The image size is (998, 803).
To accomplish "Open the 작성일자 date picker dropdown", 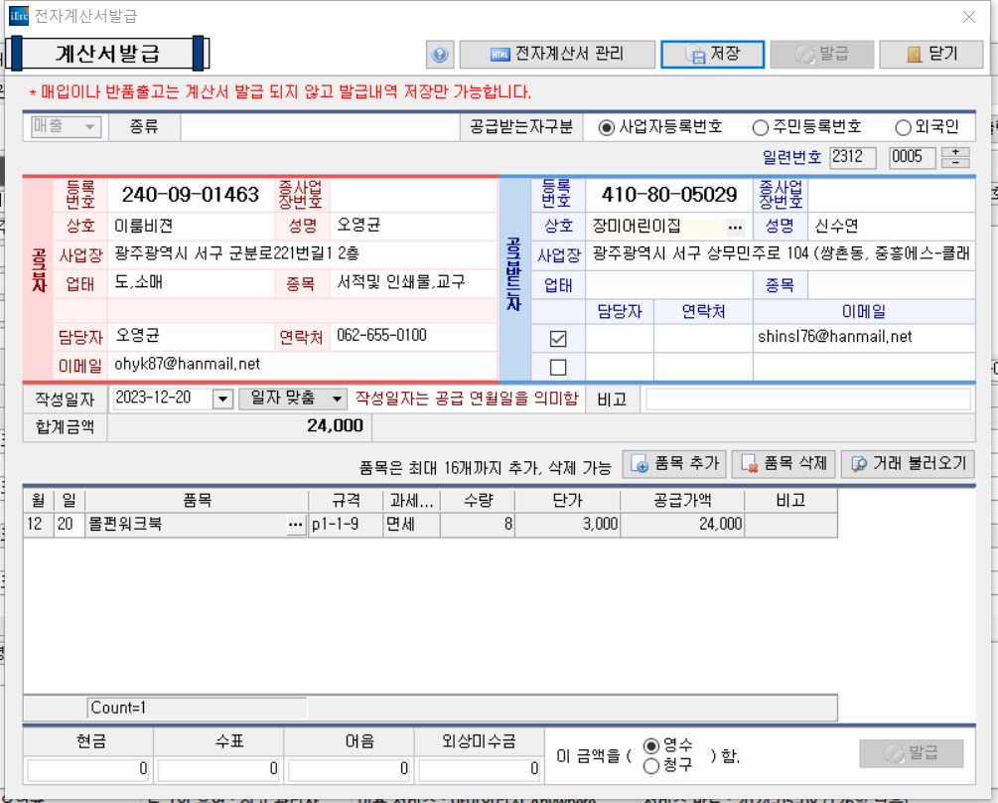I will [x=221, y=399].
